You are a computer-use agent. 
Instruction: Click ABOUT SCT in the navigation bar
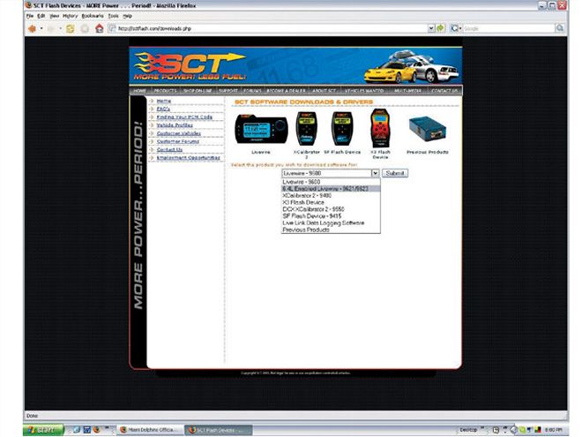pyautogui.click(x=324, y=91)
